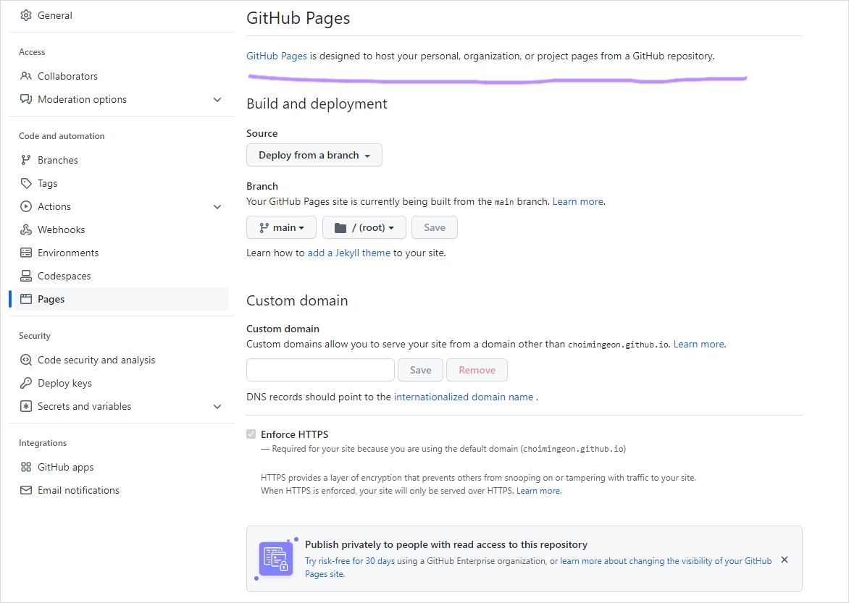Click the Actions play-circle icon
849x603 pixels.
[25, 206]
